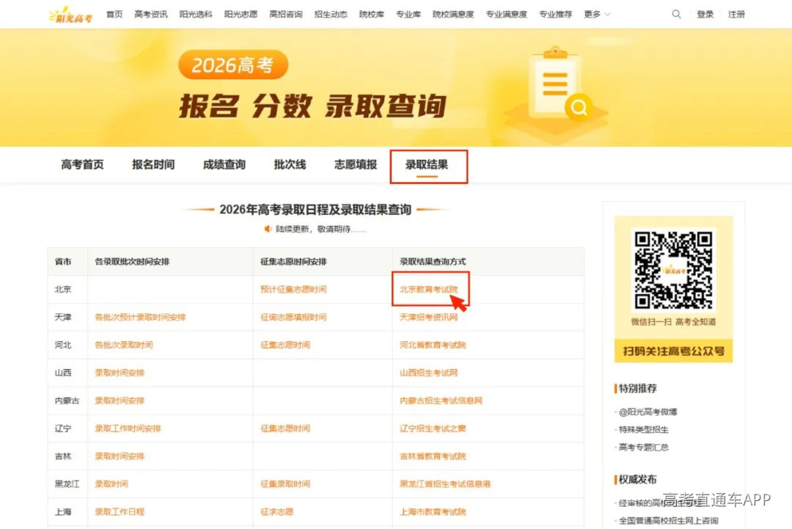Open 上海 征求志愿 link

[276, 512]
